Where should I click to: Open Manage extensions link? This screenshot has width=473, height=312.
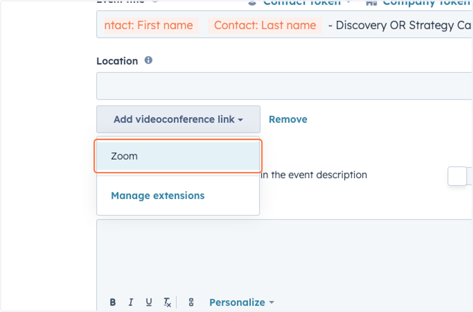click(158, 196)
